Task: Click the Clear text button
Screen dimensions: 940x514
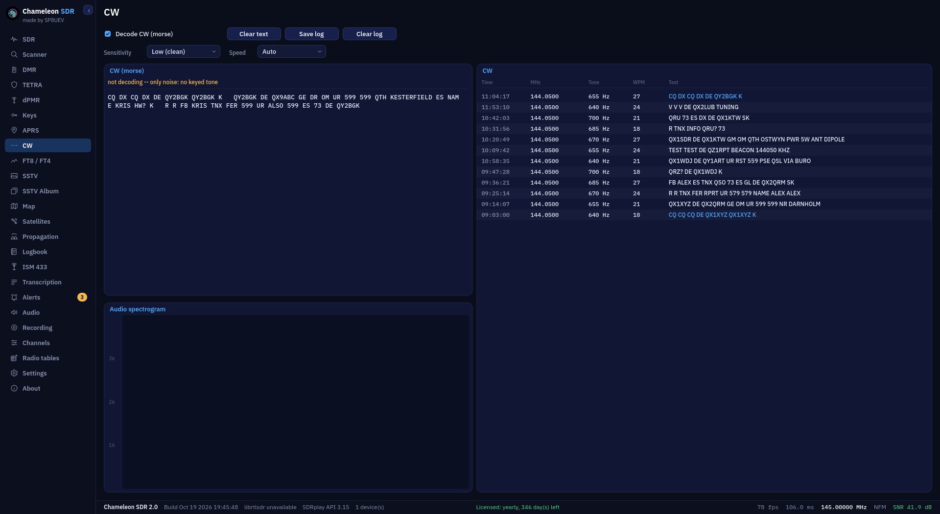Action: tap(254, 34)
